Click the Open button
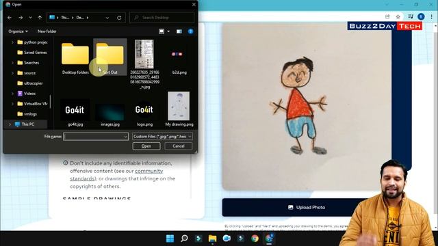The height and width of the screenshot is (246, 438). pos(146,146)
